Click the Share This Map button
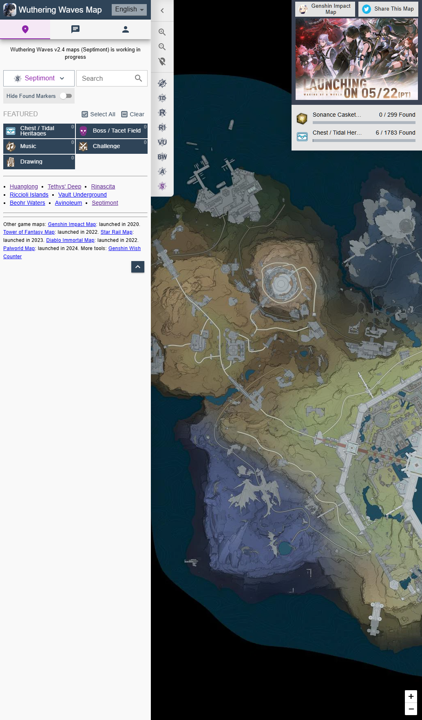 [x=388, y=9]
